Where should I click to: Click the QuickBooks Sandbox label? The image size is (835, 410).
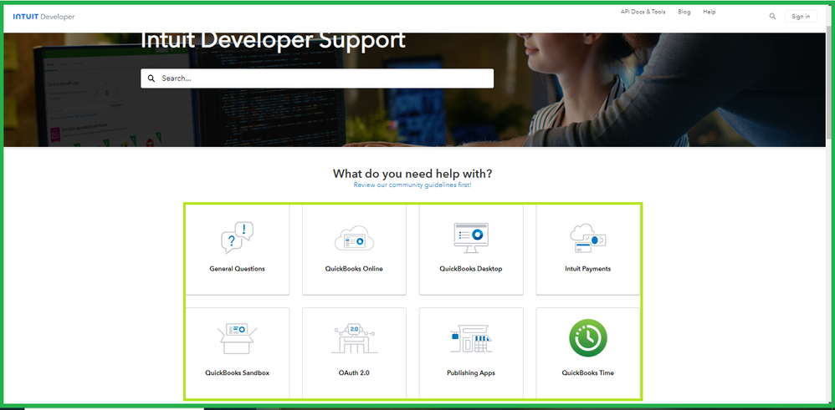point(237,373)
